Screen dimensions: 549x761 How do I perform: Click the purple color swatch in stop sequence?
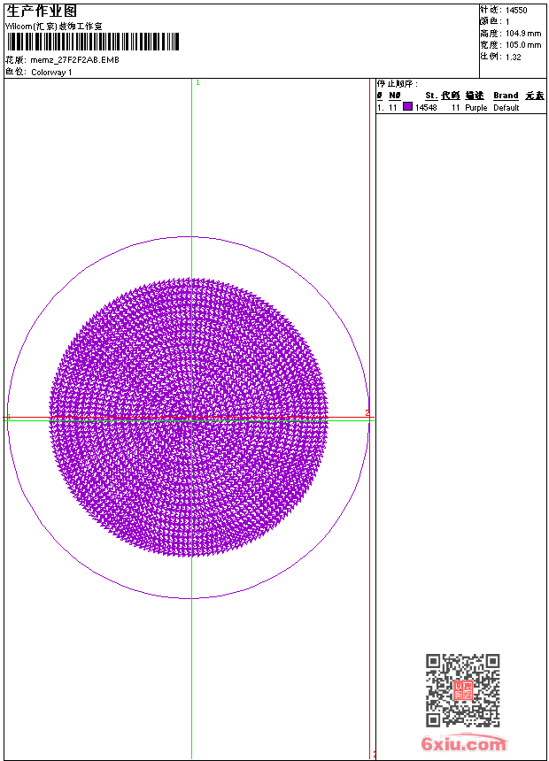[x=407, y=107]
